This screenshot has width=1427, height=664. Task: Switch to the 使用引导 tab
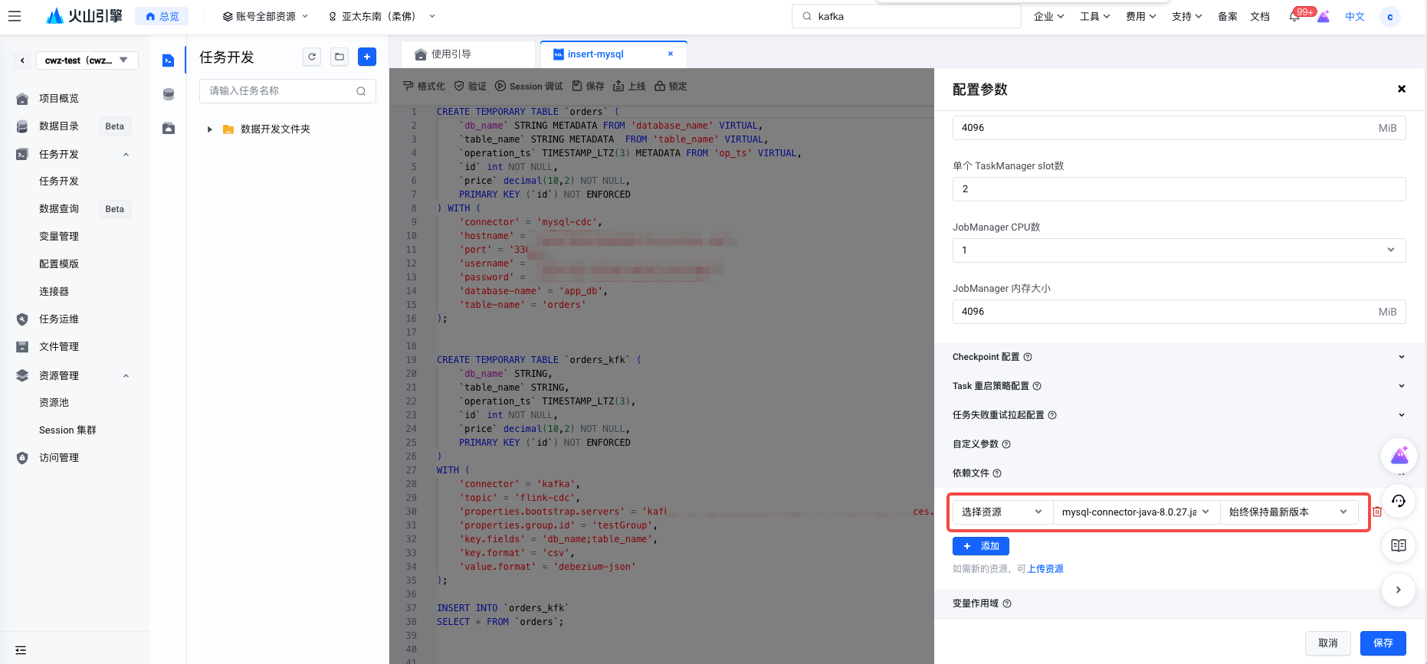(468, 54)
